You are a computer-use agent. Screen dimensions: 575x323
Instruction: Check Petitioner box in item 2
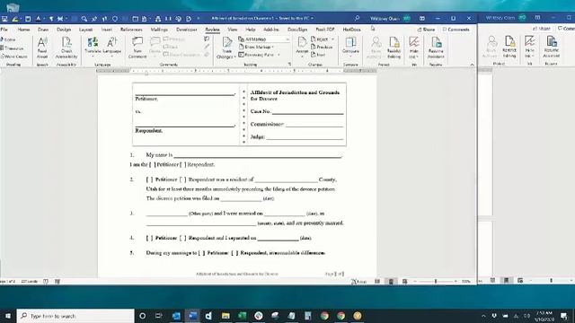(x=149, y=179)
